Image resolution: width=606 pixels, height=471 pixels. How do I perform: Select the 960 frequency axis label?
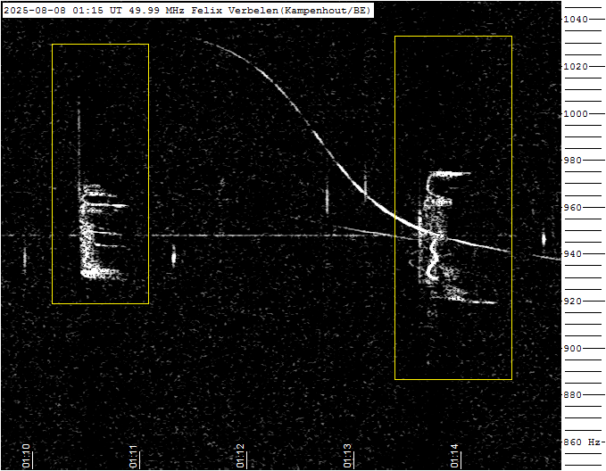click(573, 208)
